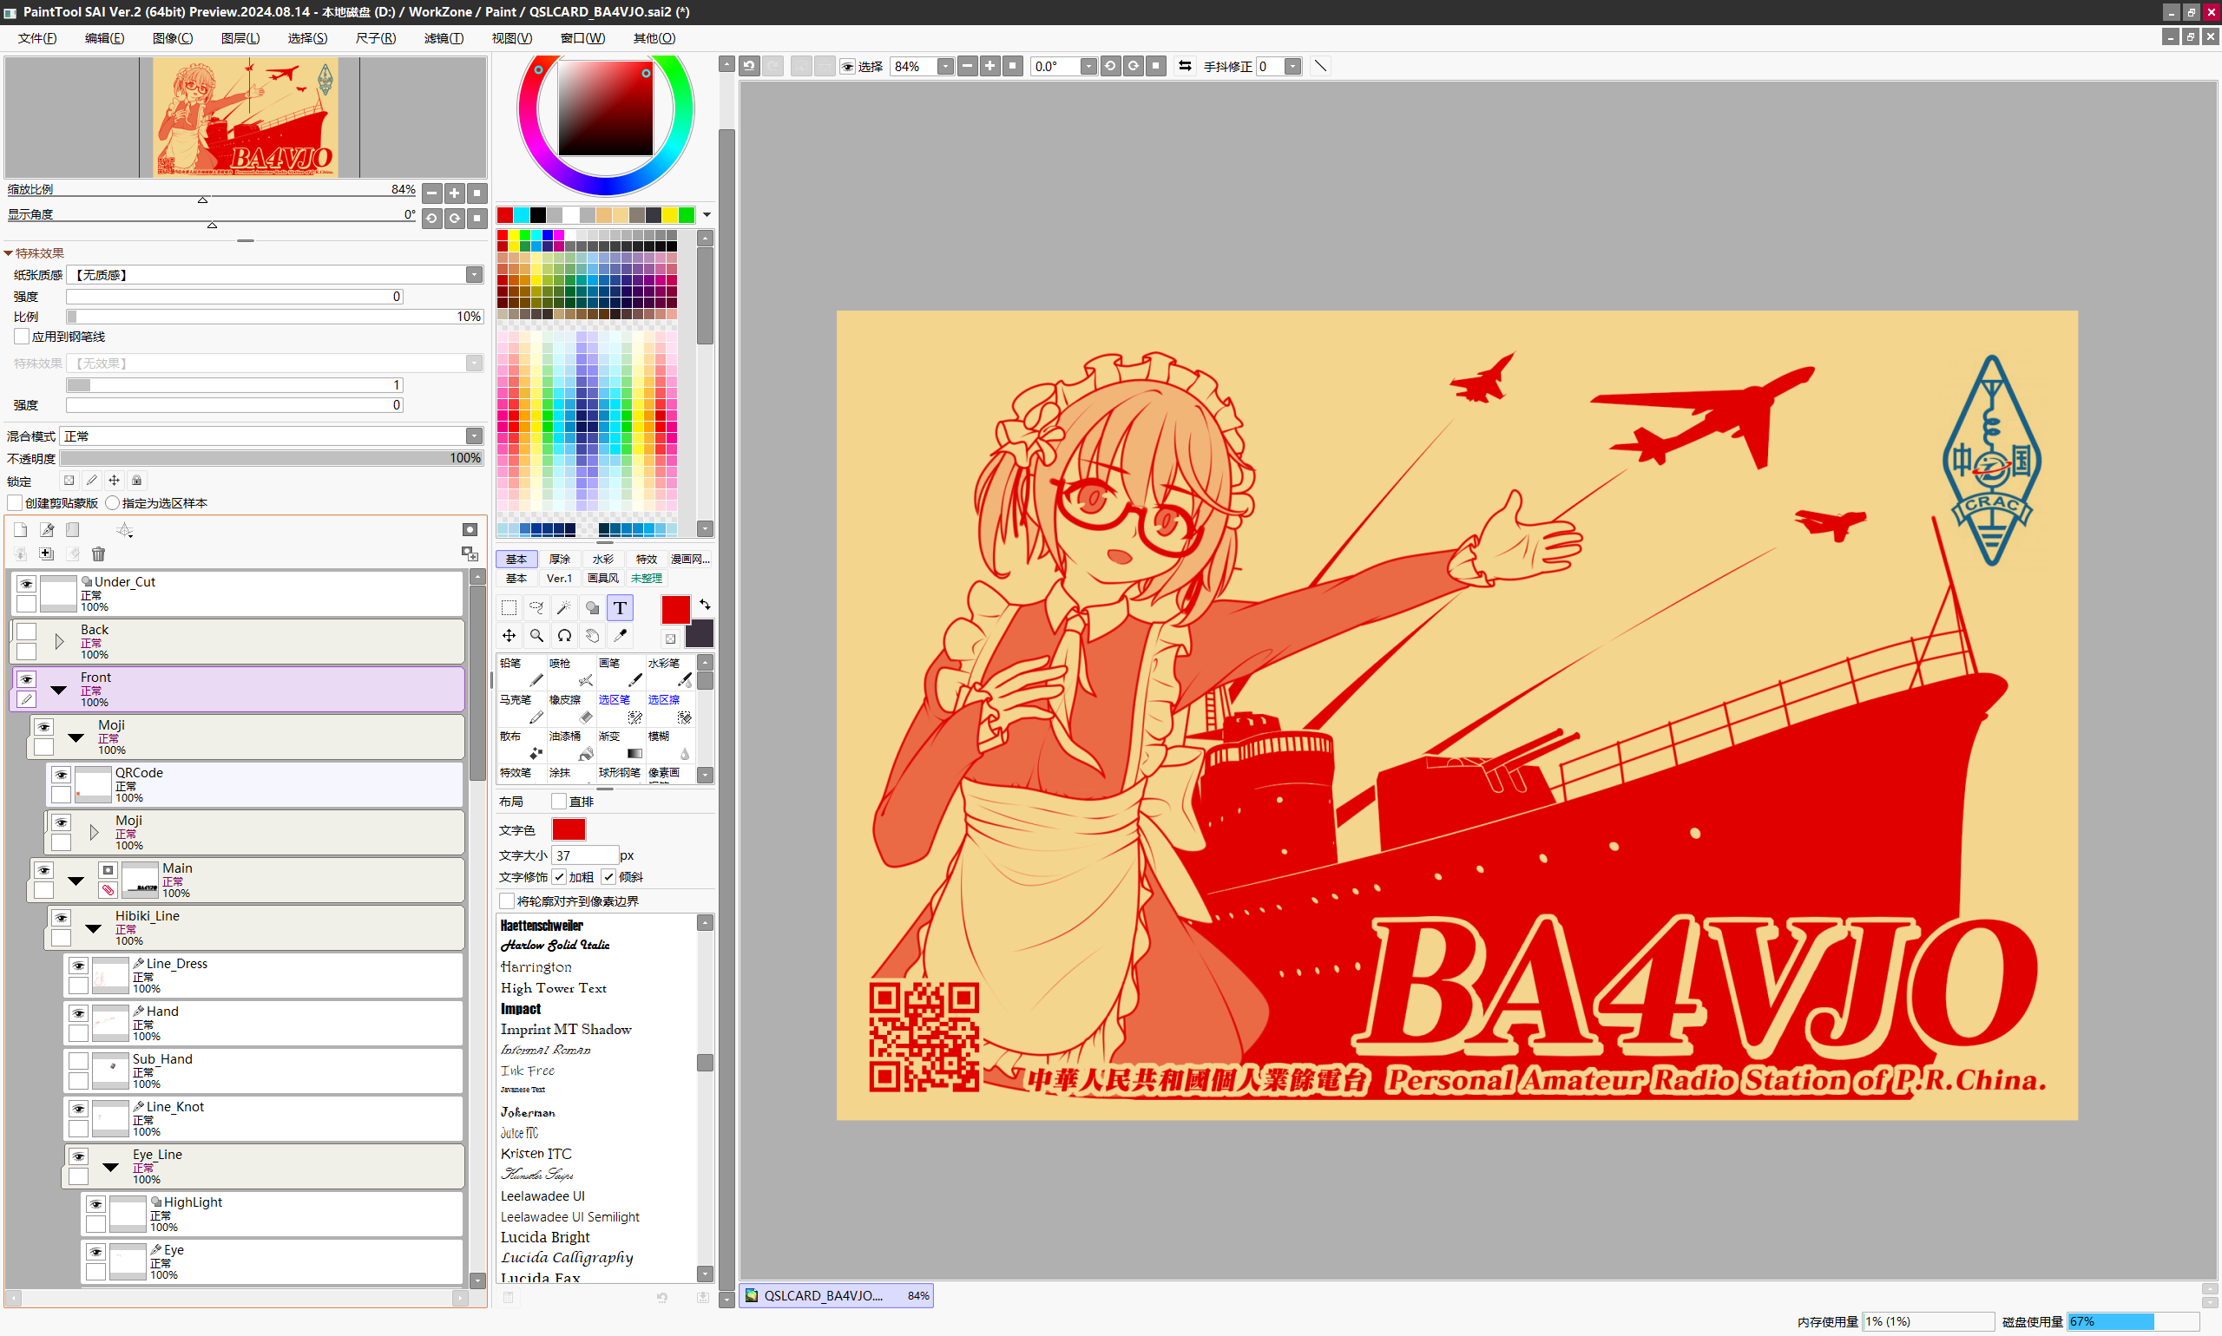
Task: Click the add layer mask icon
Action: pos(470,529)
